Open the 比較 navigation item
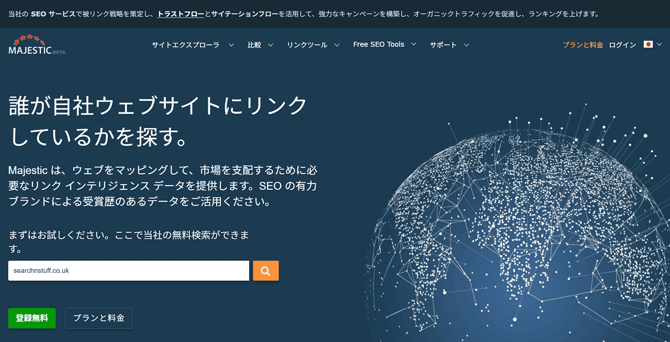 coord(254,45)
